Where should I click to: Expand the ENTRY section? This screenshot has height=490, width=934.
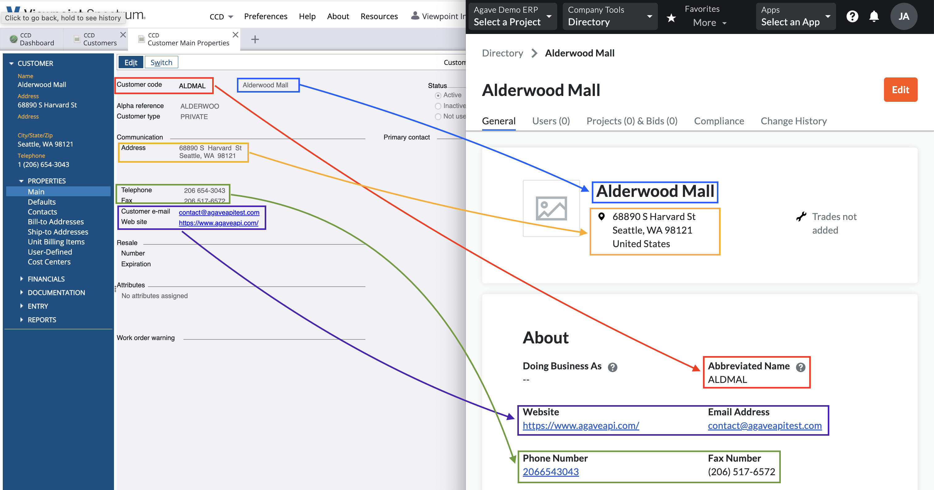coord(21,306)
